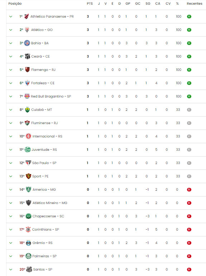Click Fluminense's grey draw indicator
Image resolution: width=206 pixels, height=276 pixels.
189,123
